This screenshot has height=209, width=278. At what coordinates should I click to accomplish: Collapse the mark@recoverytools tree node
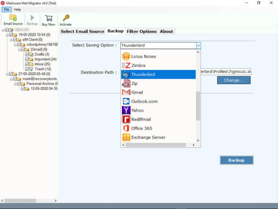pos(11,79)
